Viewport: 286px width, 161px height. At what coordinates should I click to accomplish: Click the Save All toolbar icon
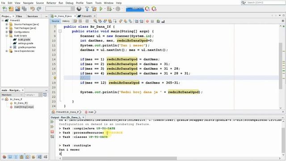click(x=24, y=9)
